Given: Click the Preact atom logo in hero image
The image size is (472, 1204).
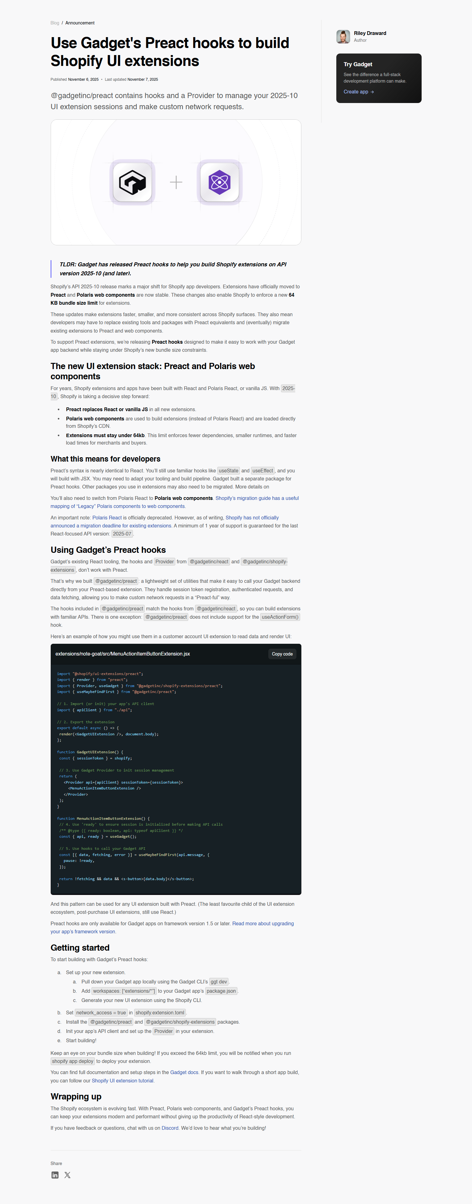Looking at the screenshot, I should click(x=219, y=182).
